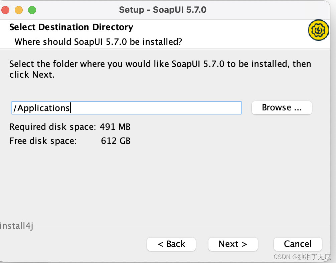This screenshot has width=336, height=263.
Task: Click the Setup - SoapUI 5.7.0 title bar
Action: 163,10
